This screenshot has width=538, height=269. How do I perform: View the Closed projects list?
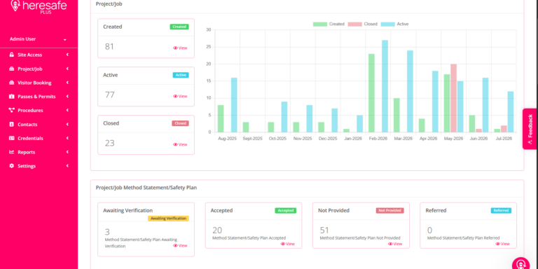click(180, 144)
